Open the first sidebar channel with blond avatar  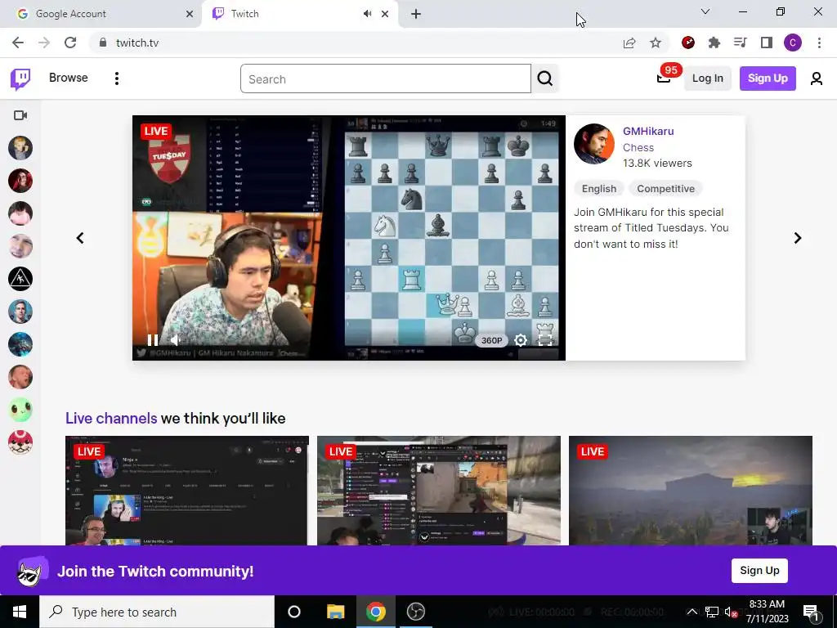[20, 148]
